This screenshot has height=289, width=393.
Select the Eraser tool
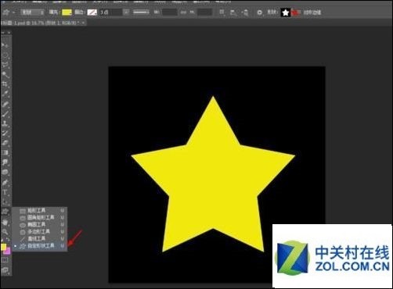pyautogui.click(x=5, y=143)
